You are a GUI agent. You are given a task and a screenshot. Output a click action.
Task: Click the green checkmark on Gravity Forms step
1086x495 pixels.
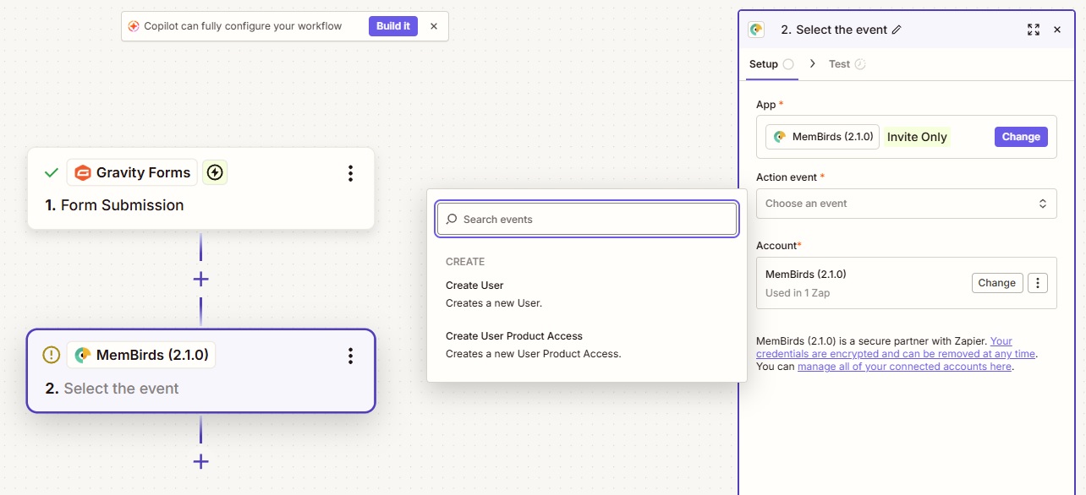(52, 173)
